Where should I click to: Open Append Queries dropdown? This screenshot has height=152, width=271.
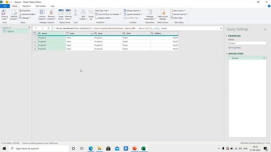(133, 14)
